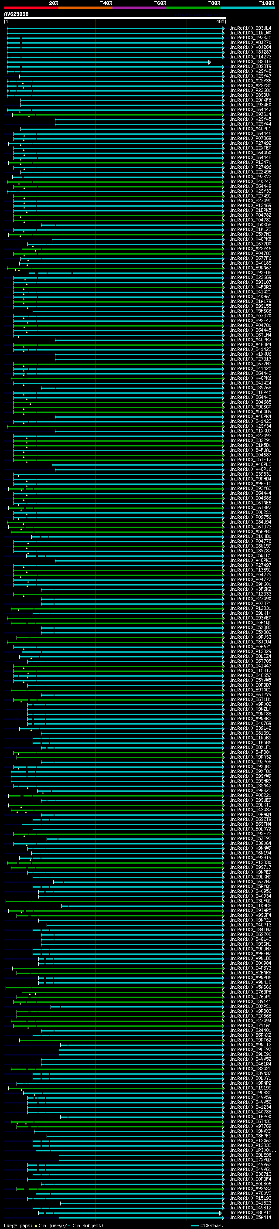Select the UniRef100_P13851 label

coord(250,570)
